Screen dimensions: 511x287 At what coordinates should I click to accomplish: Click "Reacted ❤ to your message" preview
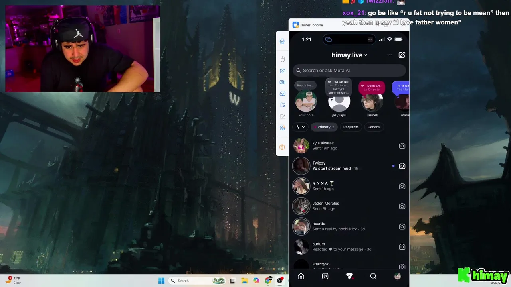click(x=338, y=249)
